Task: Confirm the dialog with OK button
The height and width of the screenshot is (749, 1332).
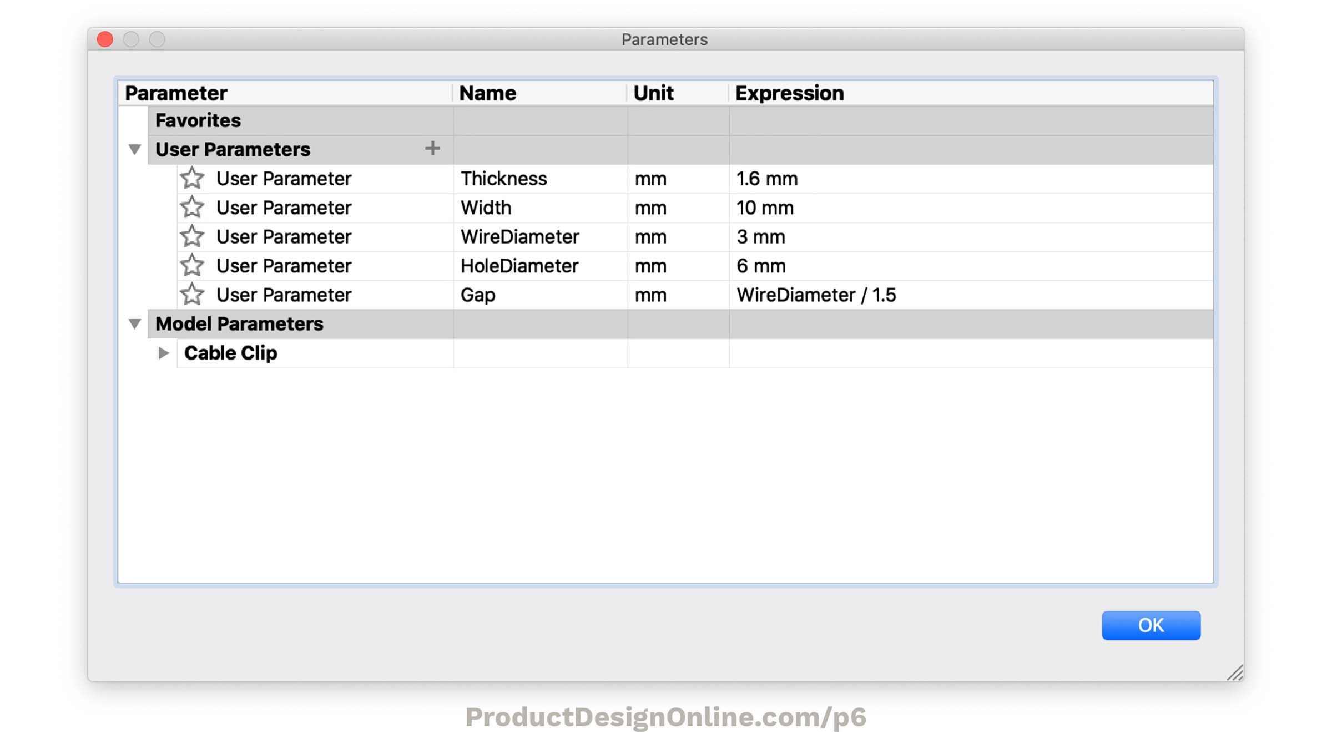Action: 1151,625
